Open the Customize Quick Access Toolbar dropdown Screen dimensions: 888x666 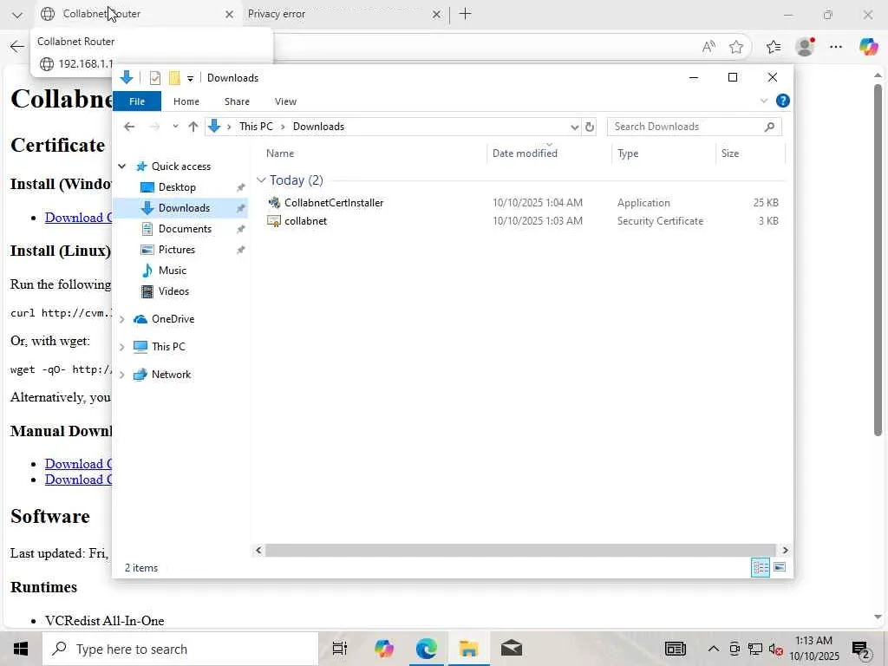coord(190,78)
